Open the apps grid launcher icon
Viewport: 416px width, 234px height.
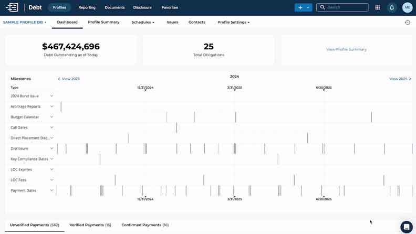(x=377, y=7)
